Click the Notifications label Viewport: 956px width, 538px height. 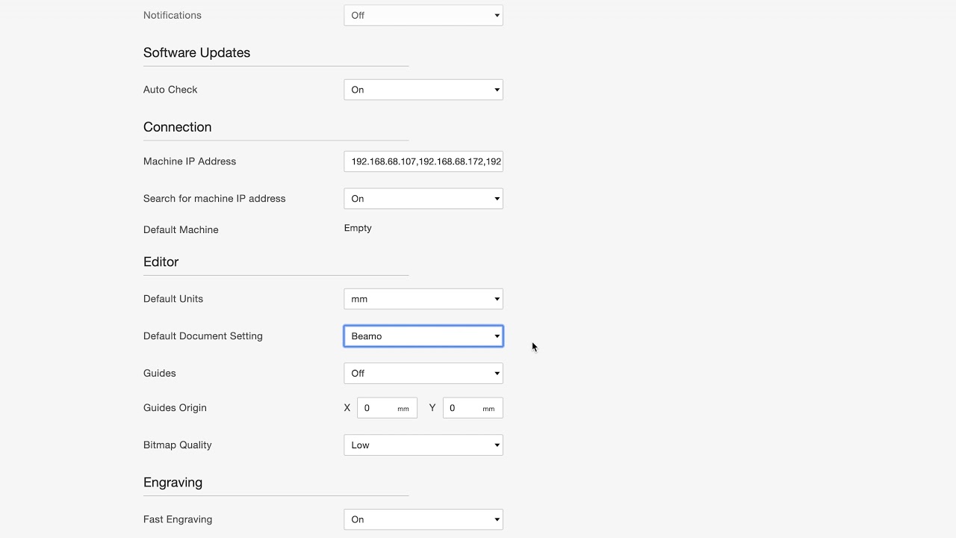click(173, 15)
